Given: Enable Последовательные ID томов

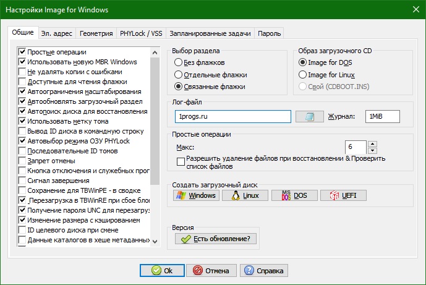Looking at the screenshot, I should point(22,151).
